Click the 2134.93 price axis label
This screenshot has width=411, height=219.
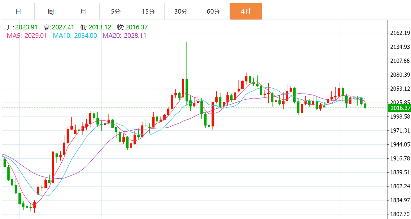tap(400, 47)
